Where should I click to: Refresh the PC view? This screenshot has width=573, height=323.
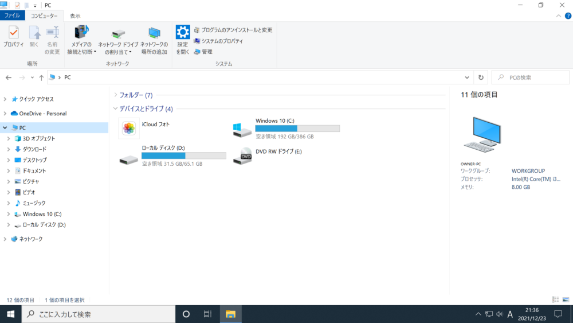point(481,77)
